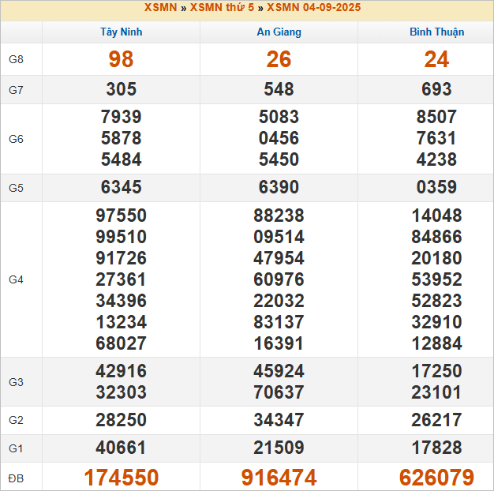494x491 pixels.
Task: Click Tây Ninh G3 number 42916
Action: click(x=122, y=371)
